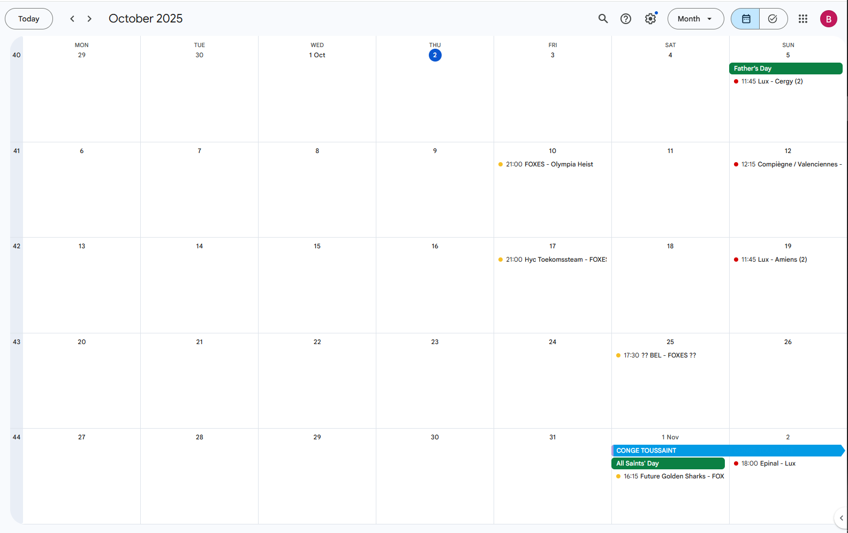Open the Settings gear menu

click(x=650, y=19)
